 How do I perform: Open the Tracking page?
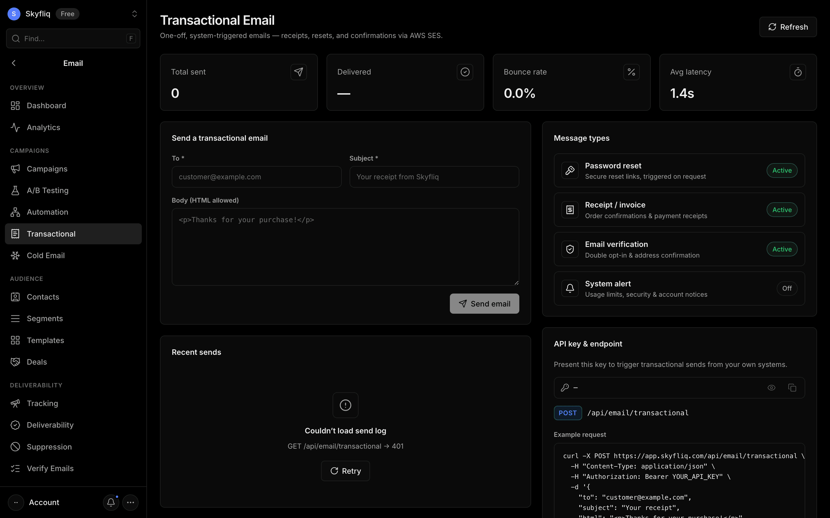(73, 403)
